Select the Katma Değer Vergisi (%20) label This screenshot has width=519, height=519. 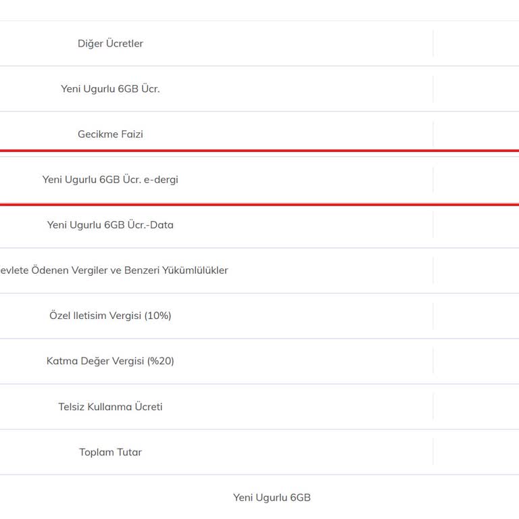click(x=110, y=361)
